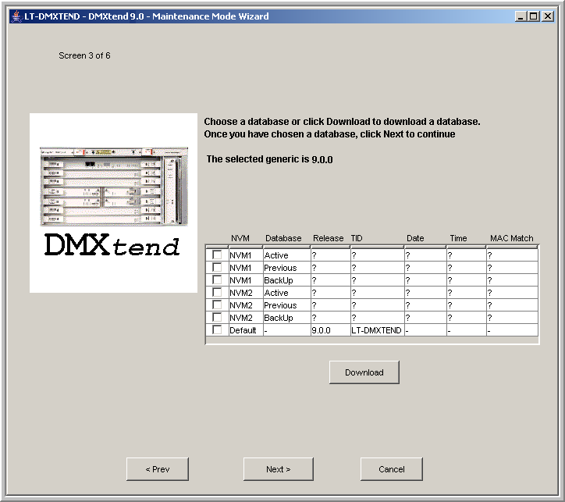Minimize the wizard window
The height and width of the screenshot is (502, 565).
tap(521, 16)
